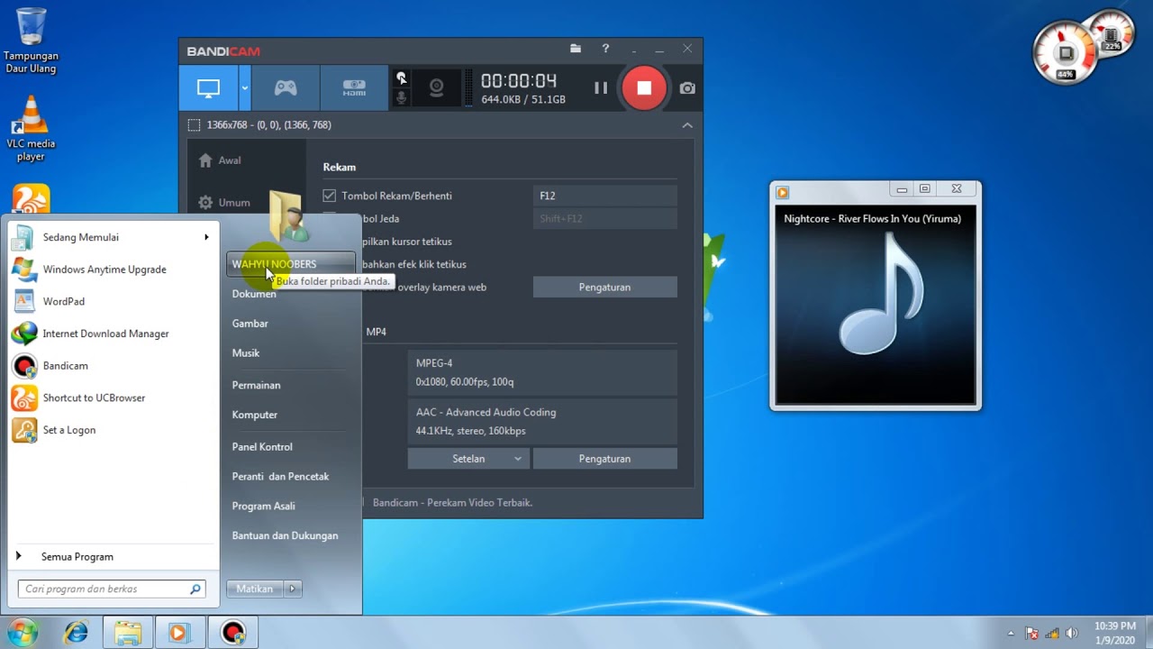
Task: Open Set a Logon from Start menu
Action: click(x=113, y=430)
